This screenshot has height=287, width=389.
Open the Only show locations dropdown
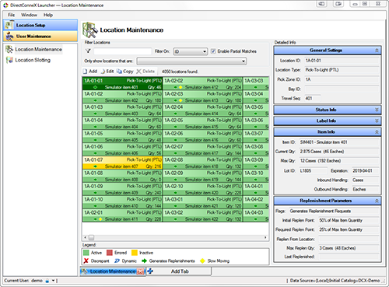tap(191, 61)
